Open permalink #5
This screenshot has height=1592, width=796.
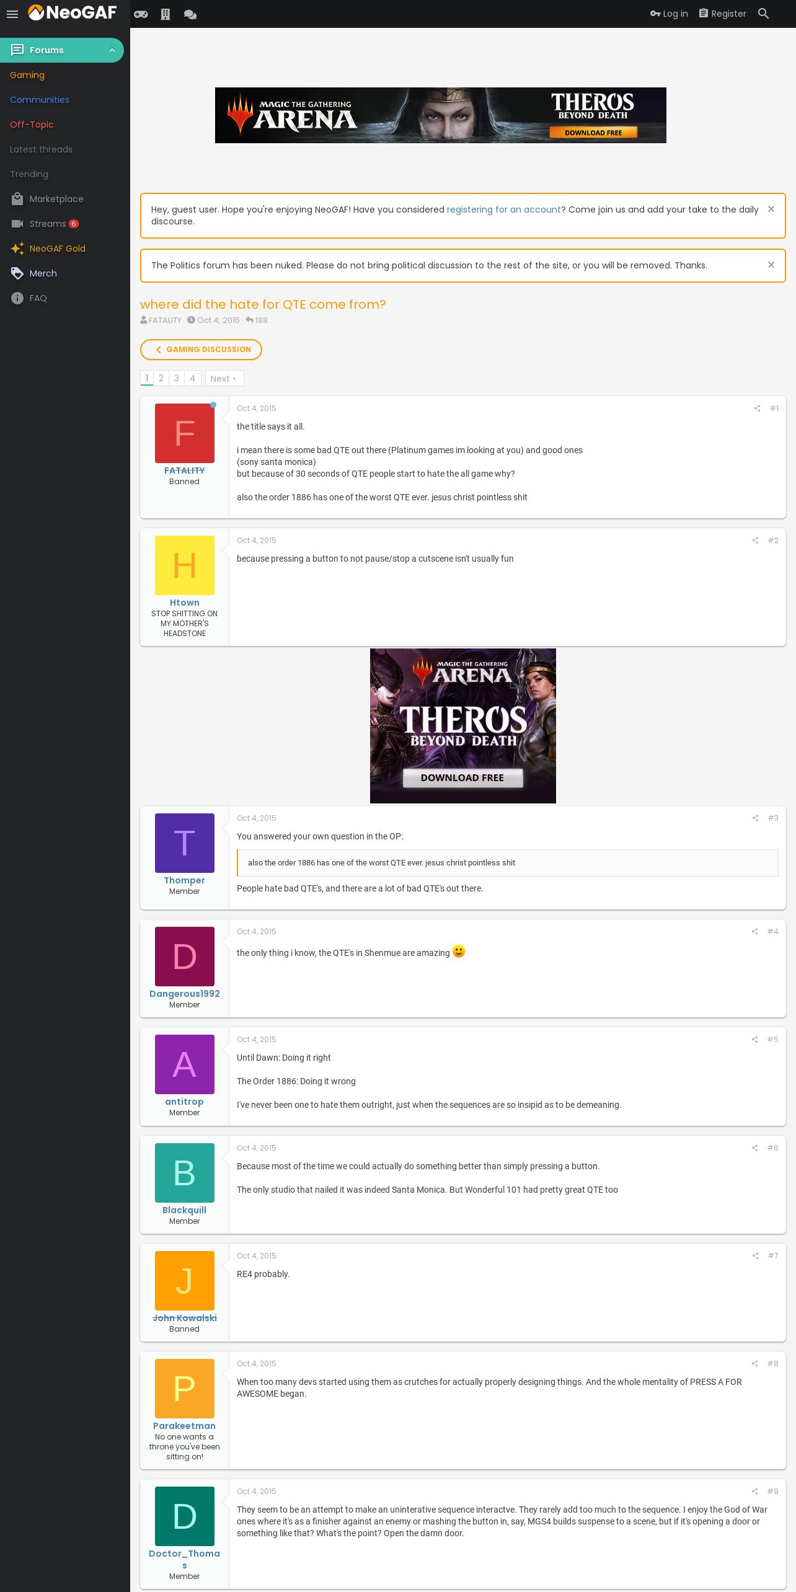pos(772,1040)
